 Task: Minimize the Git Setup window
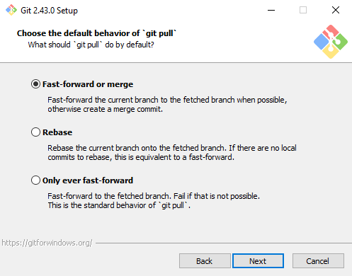271,10
